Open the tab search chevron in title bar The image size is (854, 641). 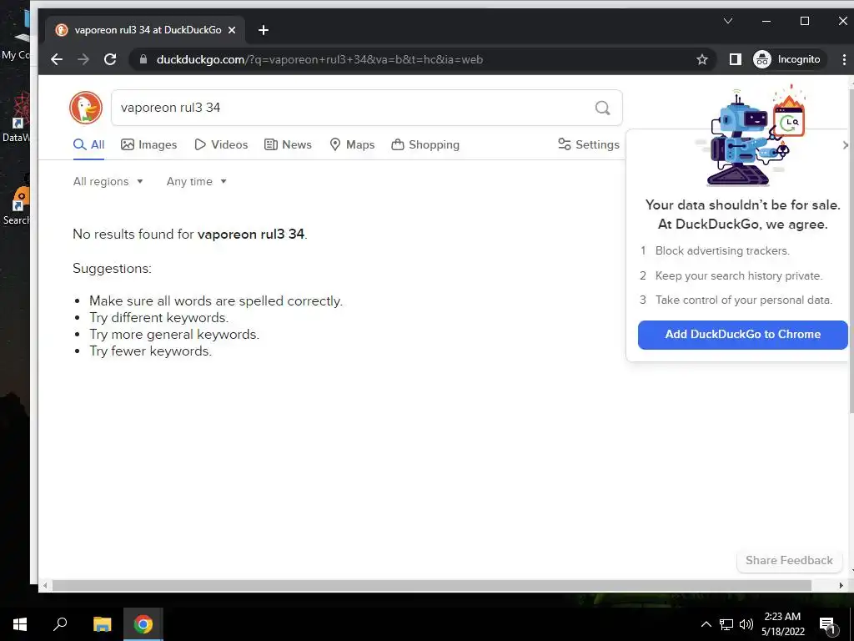click(727, 21)
